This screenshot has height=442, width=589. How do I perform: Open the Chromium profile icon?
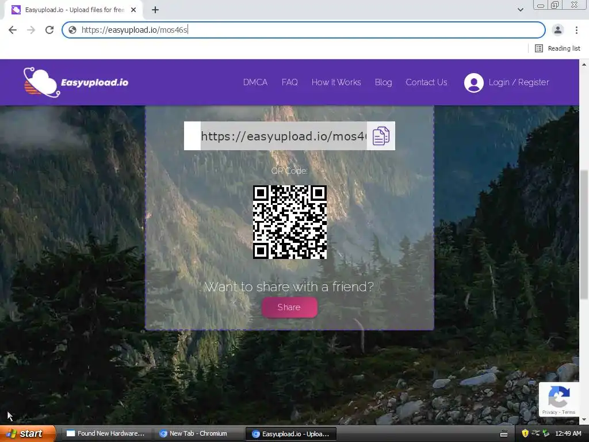[x=558, y=30]
